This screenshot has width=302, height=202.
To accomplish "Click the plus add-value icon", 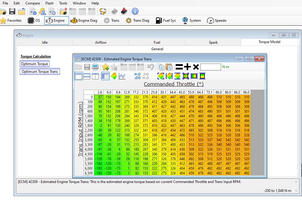I will 187,67.
